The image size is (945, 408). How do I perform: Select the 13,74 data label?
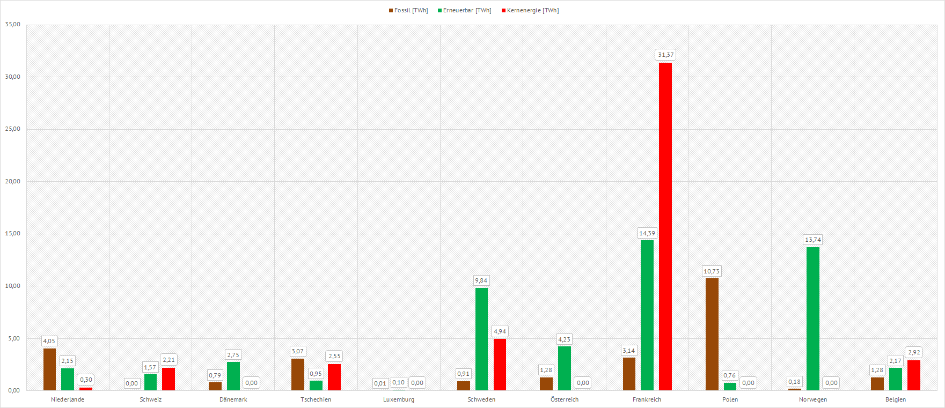pyautogui.click(x=813, y=240)
